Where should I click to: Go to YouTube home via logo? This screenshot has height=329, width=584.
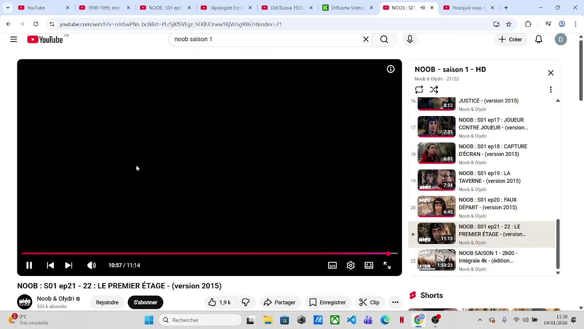tap(45, 40)
